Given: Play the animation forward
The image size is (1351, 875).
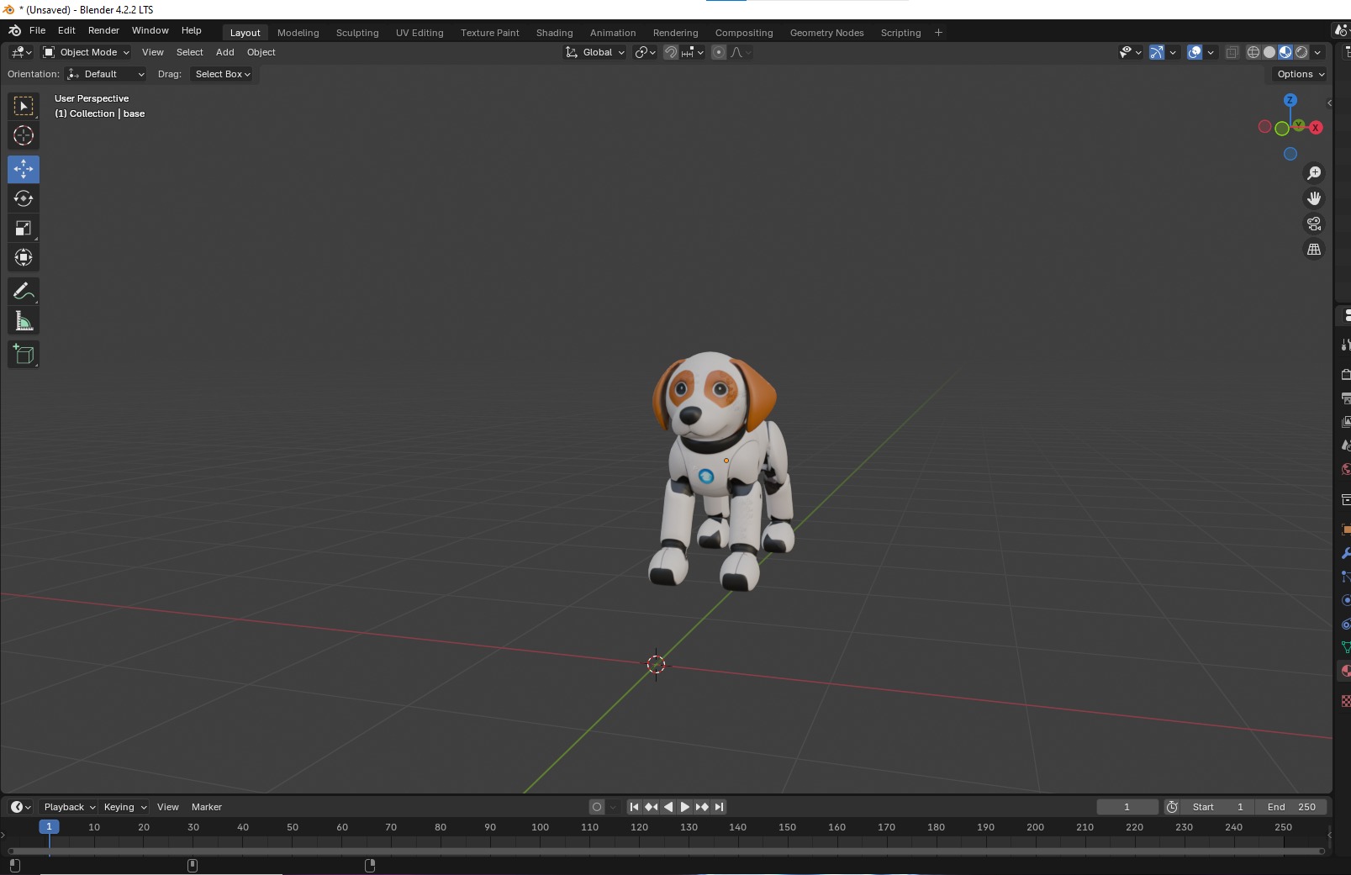Looking at the screenshot, I should click(x=685, y=807).
